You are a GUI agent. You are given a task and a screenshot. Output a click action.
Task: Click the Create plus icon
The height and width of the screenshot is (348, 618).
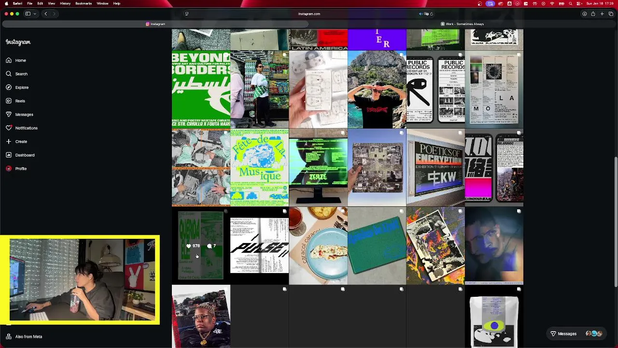9,142
